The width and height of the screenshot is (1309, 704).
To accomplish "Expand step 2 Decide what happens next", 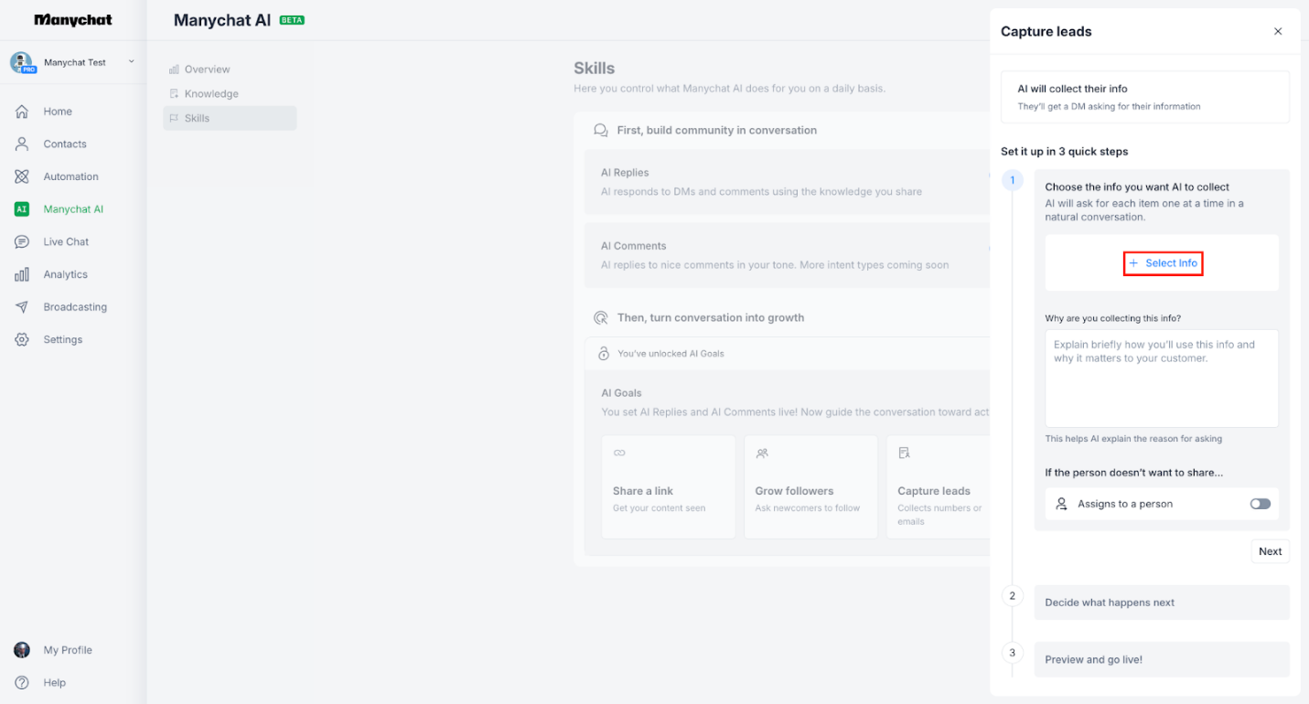I will pos(1161,602).
